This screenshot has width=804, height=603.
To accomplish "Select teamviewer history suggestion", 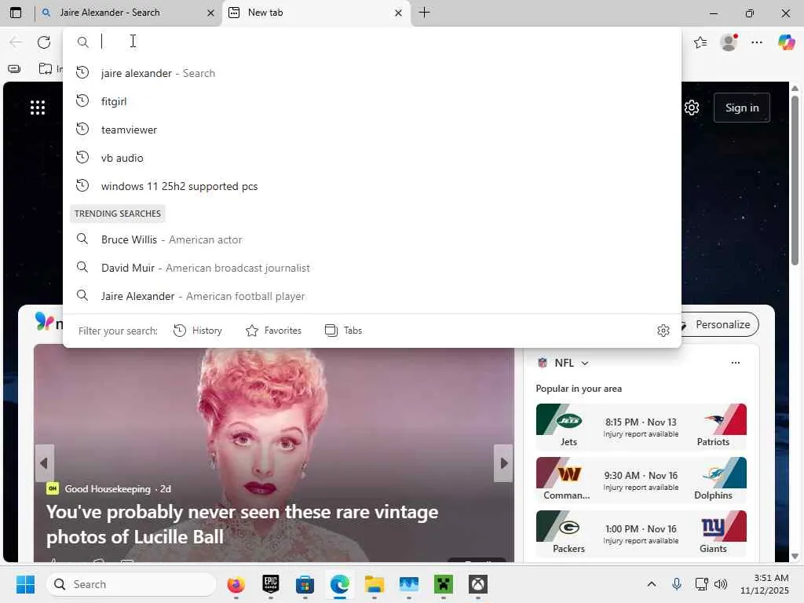I will tap(372, 130).
